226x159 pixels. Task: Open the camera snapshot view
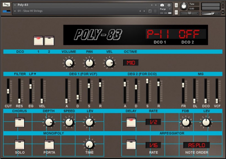(x=162, y=5)
